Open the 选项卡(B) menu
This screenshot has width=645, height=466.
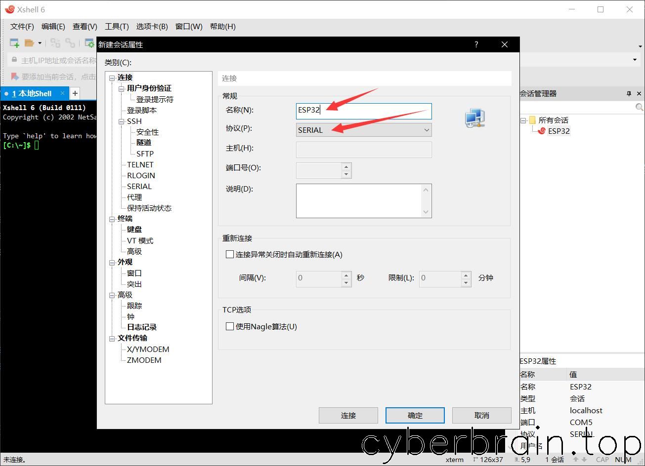click(x=152, y=27)
